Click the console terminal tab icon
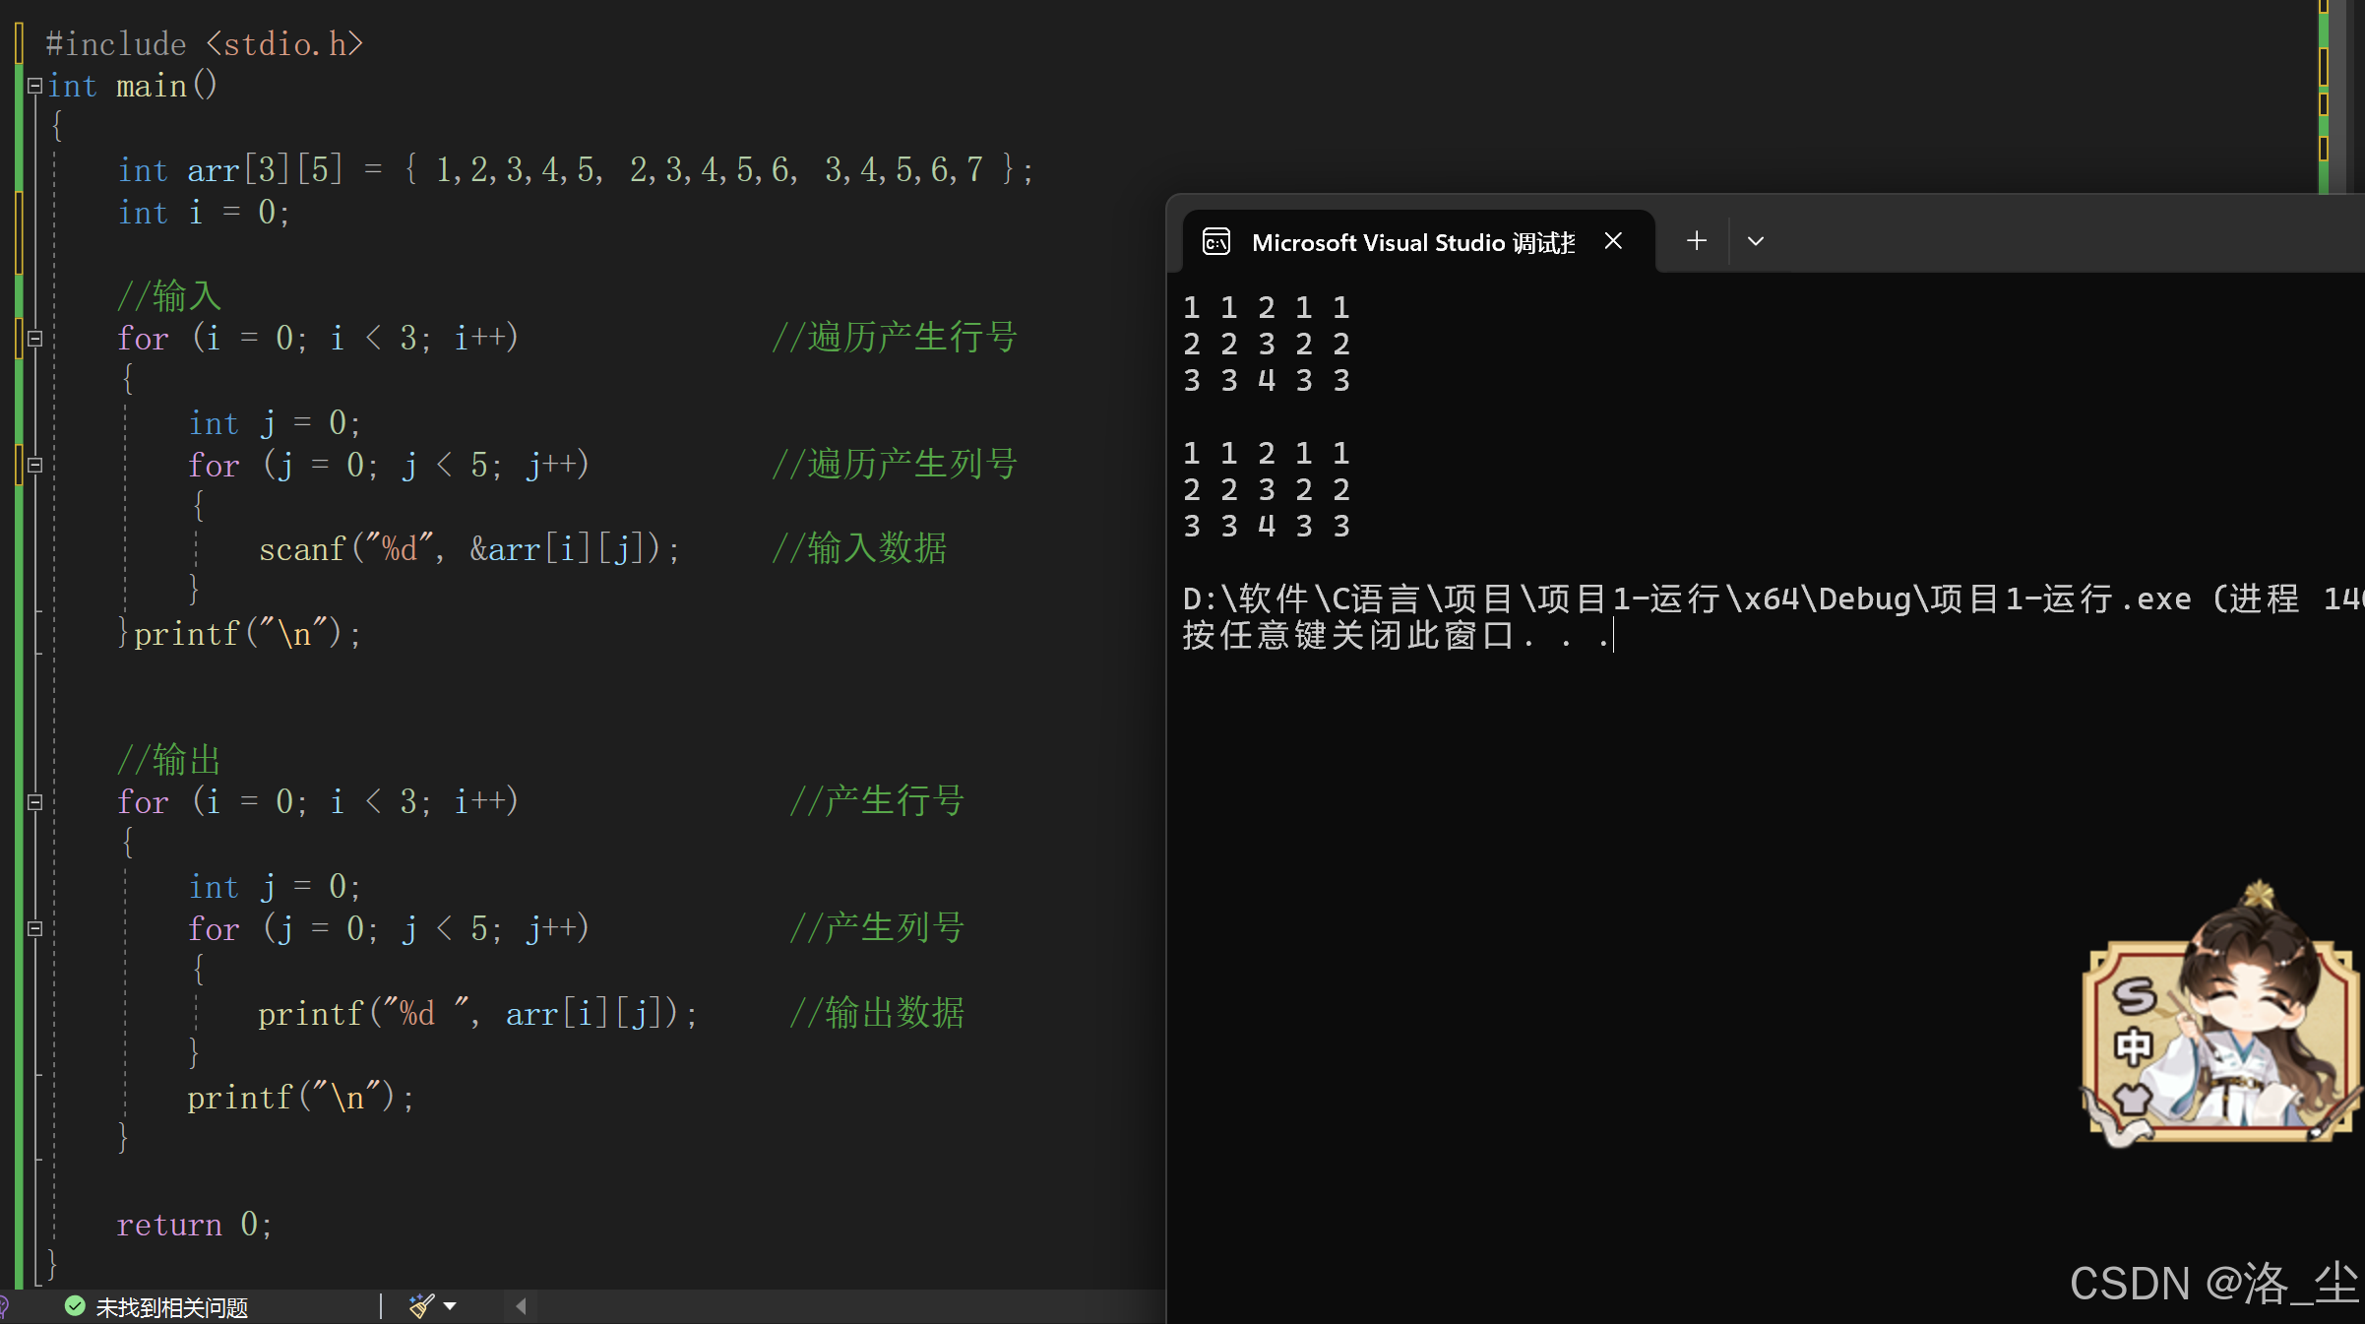Viewport: 2365px width, 1324px height. click(1216, 241)
